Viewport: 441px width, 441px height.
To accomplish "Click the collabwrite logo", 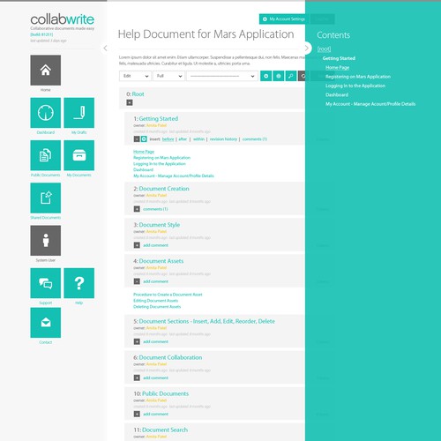I will [63, 19].
